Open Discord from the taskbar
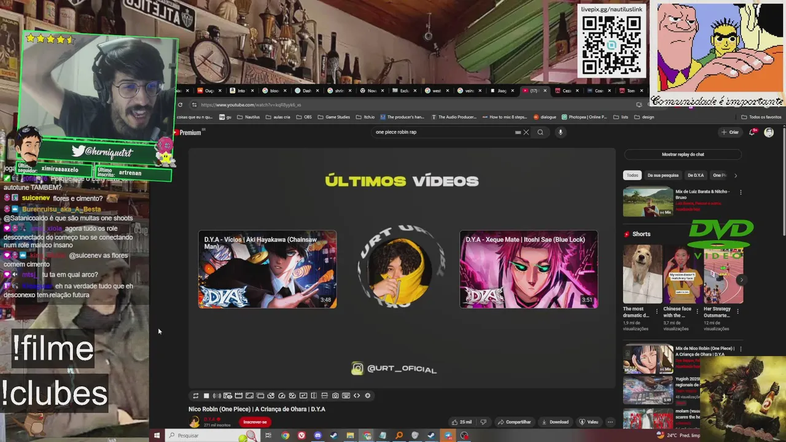The width and height of the screenshot is (786, 442). click(x=317, y=436)
